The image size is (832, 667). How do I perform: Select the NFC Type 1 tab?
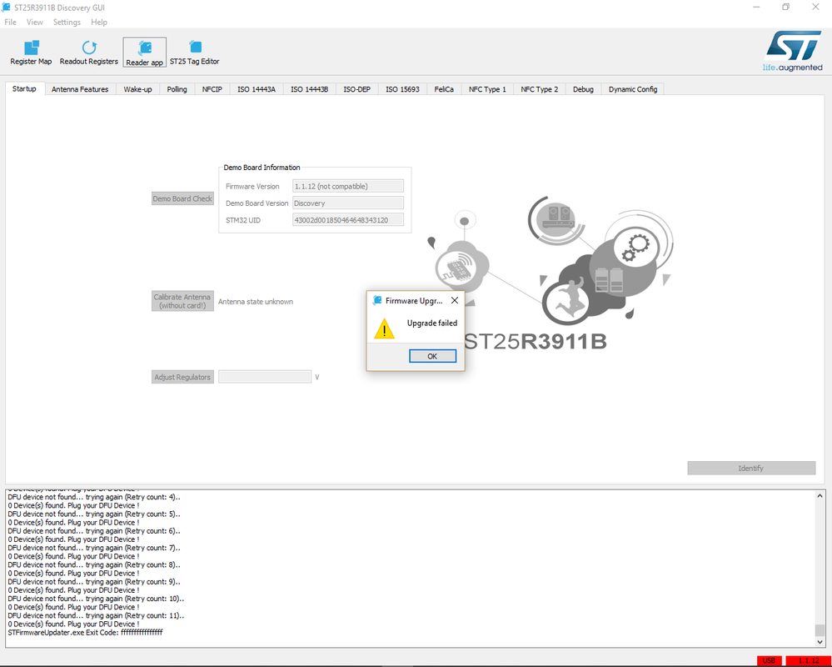pyautogui.click(x=488, y=89)
